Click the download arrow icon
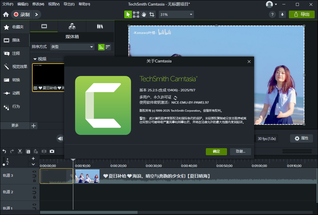Image resolution: width=318 pixels, height=215 pixels. tap(282, 15)
